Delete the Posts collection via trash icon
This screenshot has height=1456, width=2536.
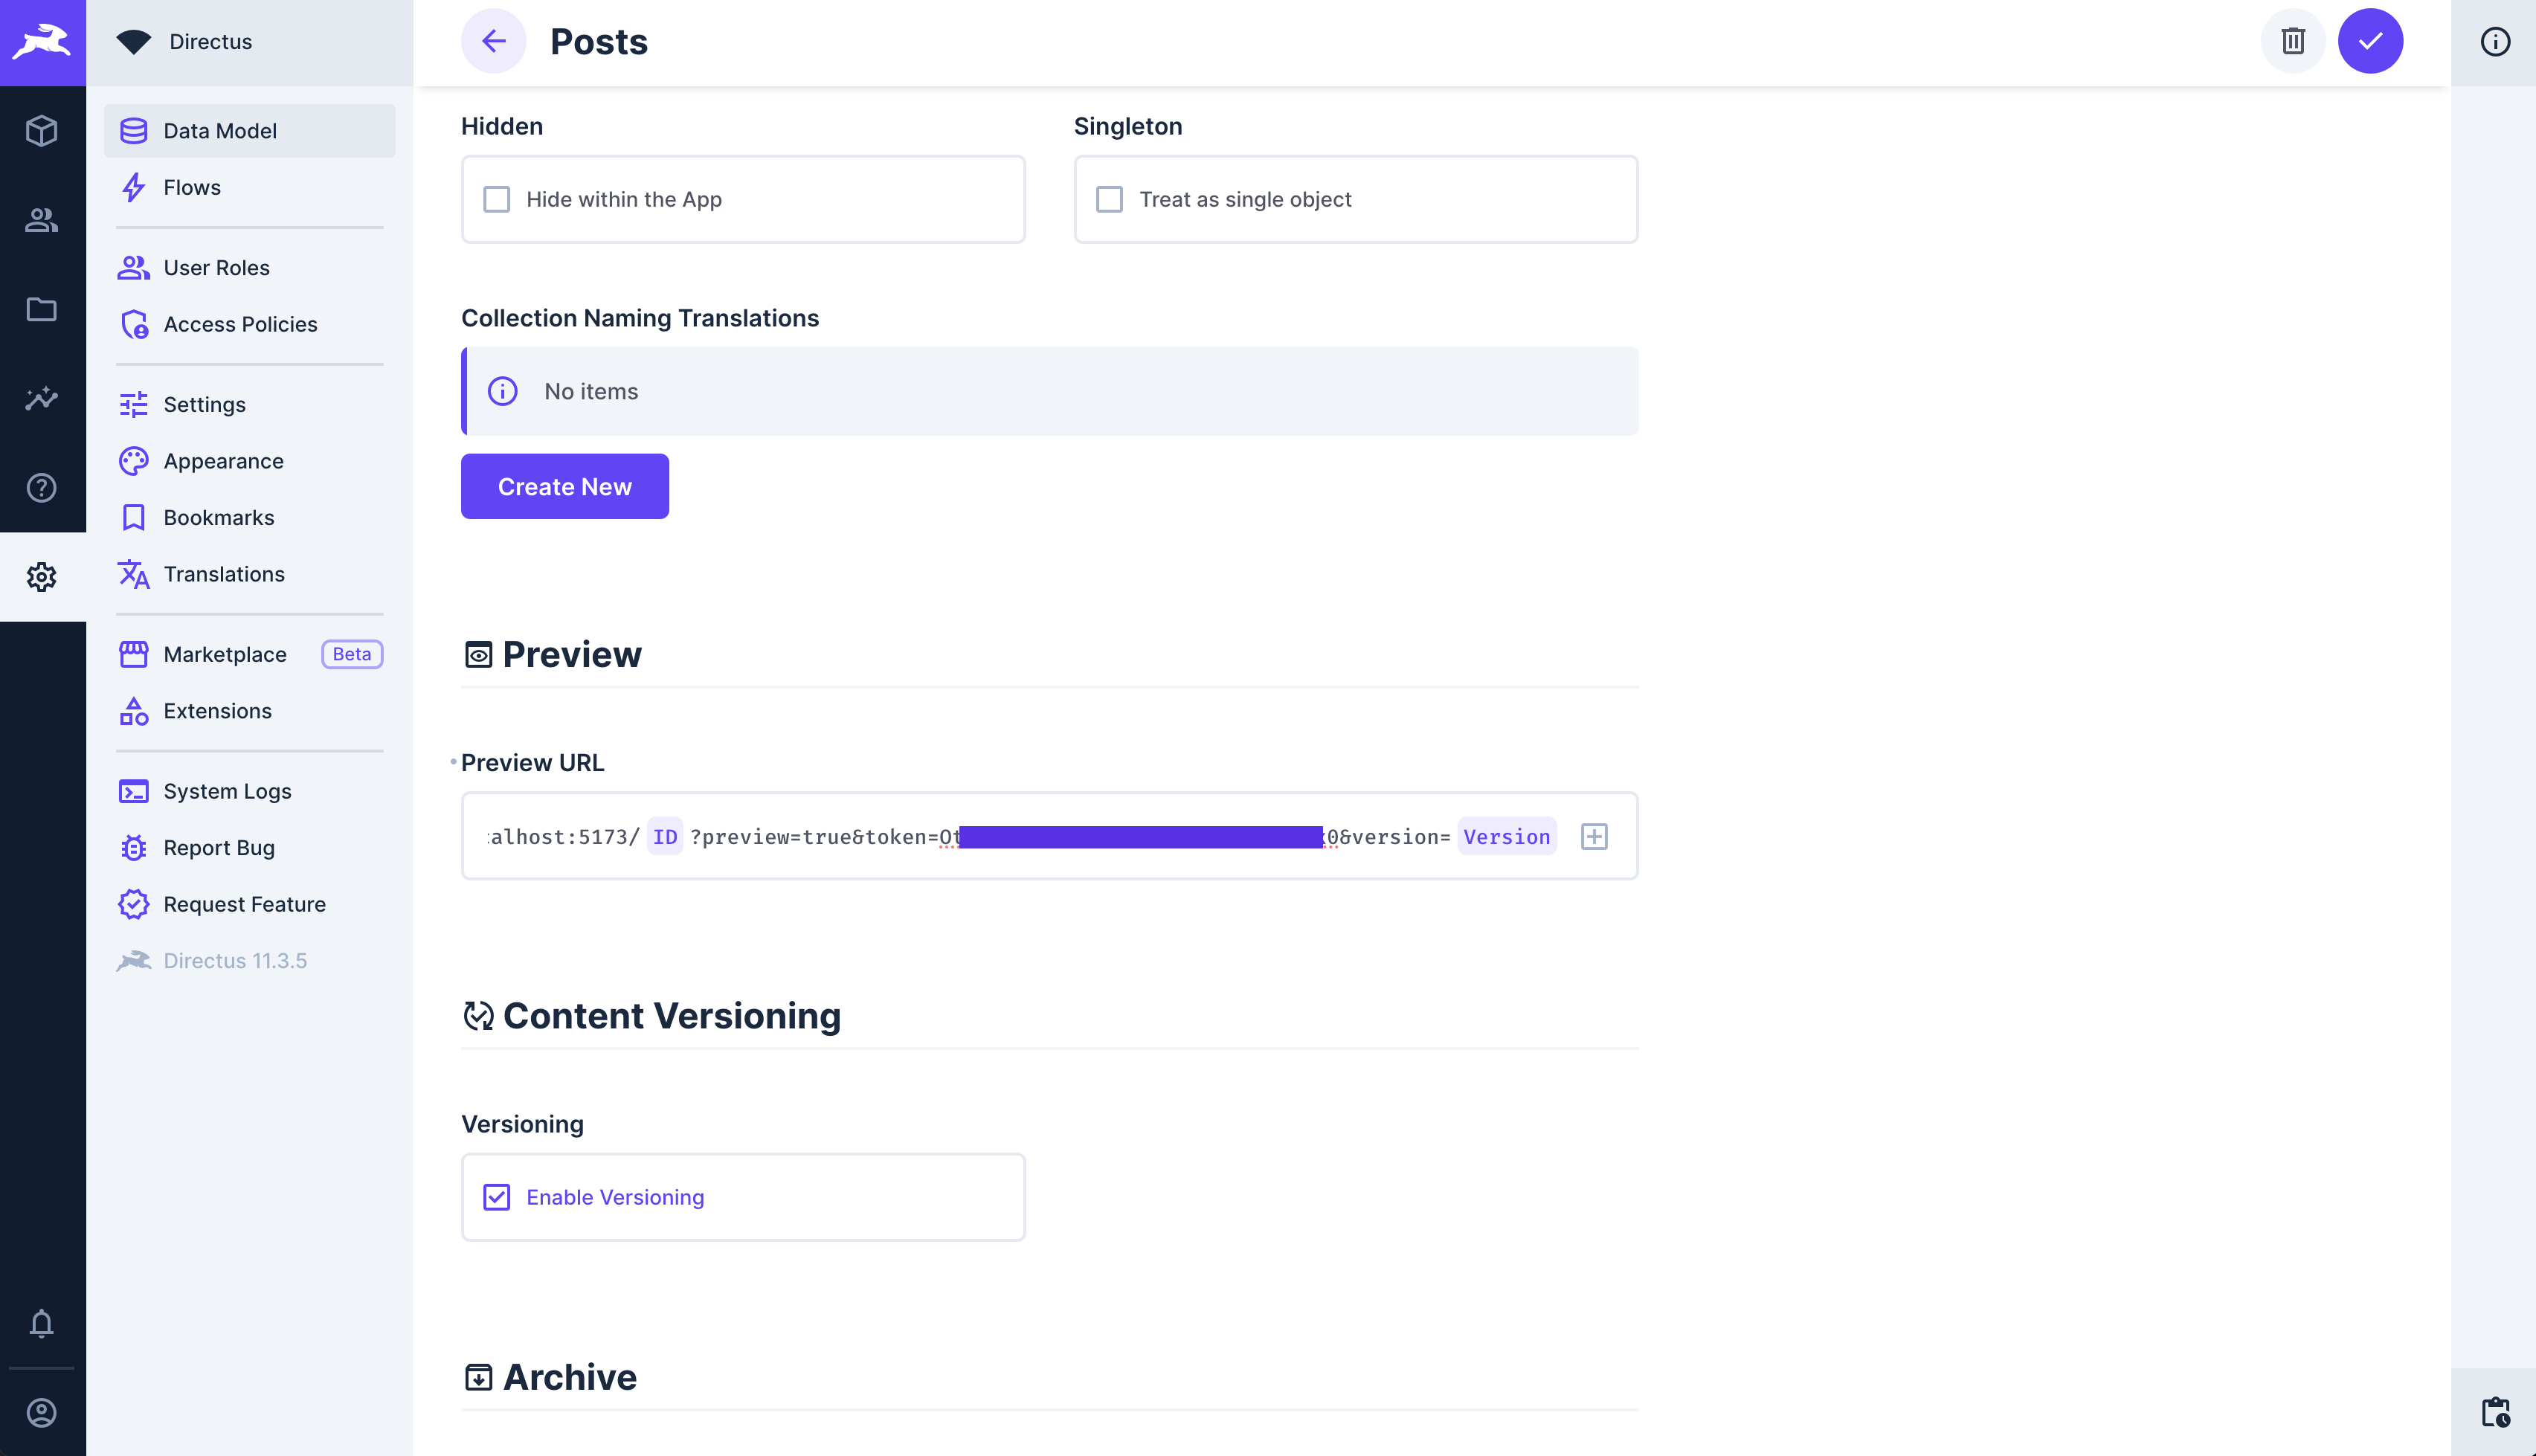pyautogui.click(x=2293, y=41)
